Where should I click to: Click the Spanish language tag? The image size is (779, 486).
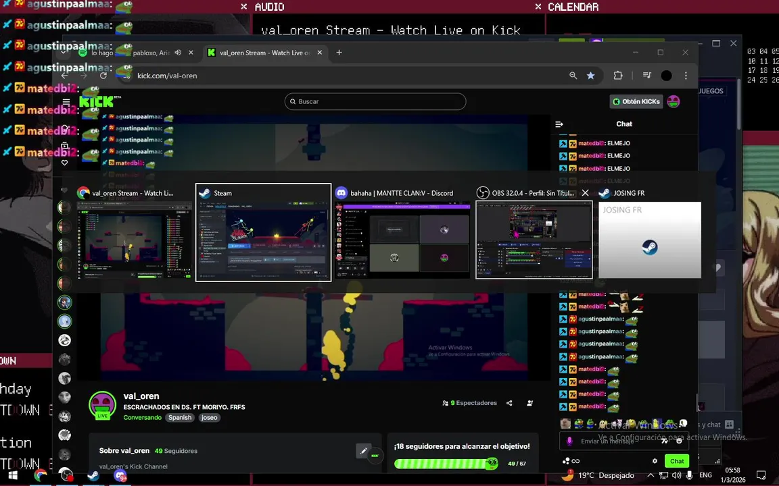(180, 418)
